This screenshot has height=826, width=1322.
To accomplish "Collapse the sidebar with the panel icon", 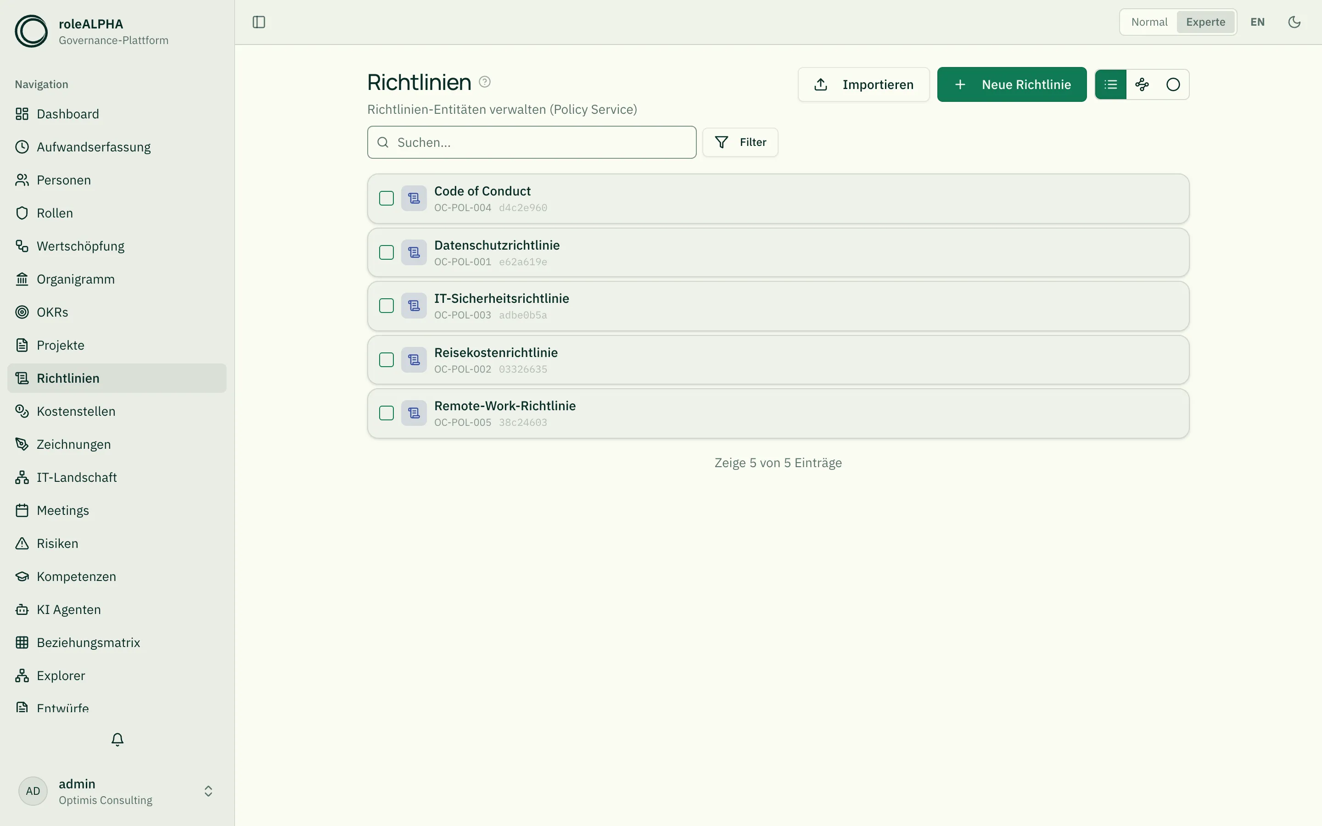I will [259, 22].
